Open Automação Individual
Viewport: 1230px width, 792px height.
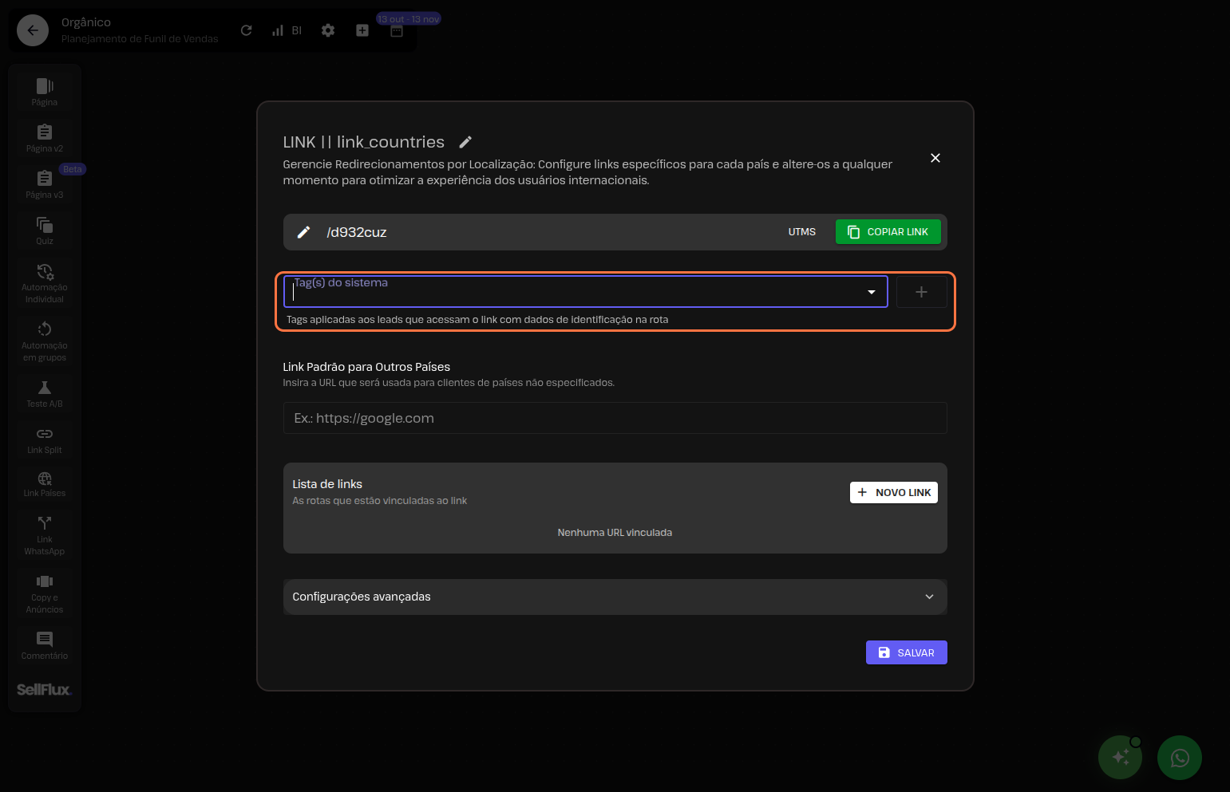(x=44, y=282)
